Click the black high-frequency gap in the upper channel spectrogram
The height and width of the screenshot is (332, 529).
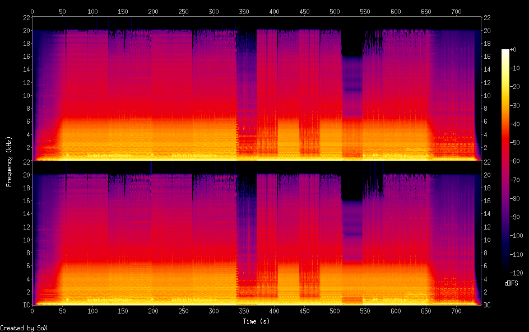[351, 42]
